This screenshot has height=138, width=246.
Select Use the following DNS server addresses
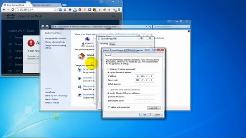[x=108, y=93]
